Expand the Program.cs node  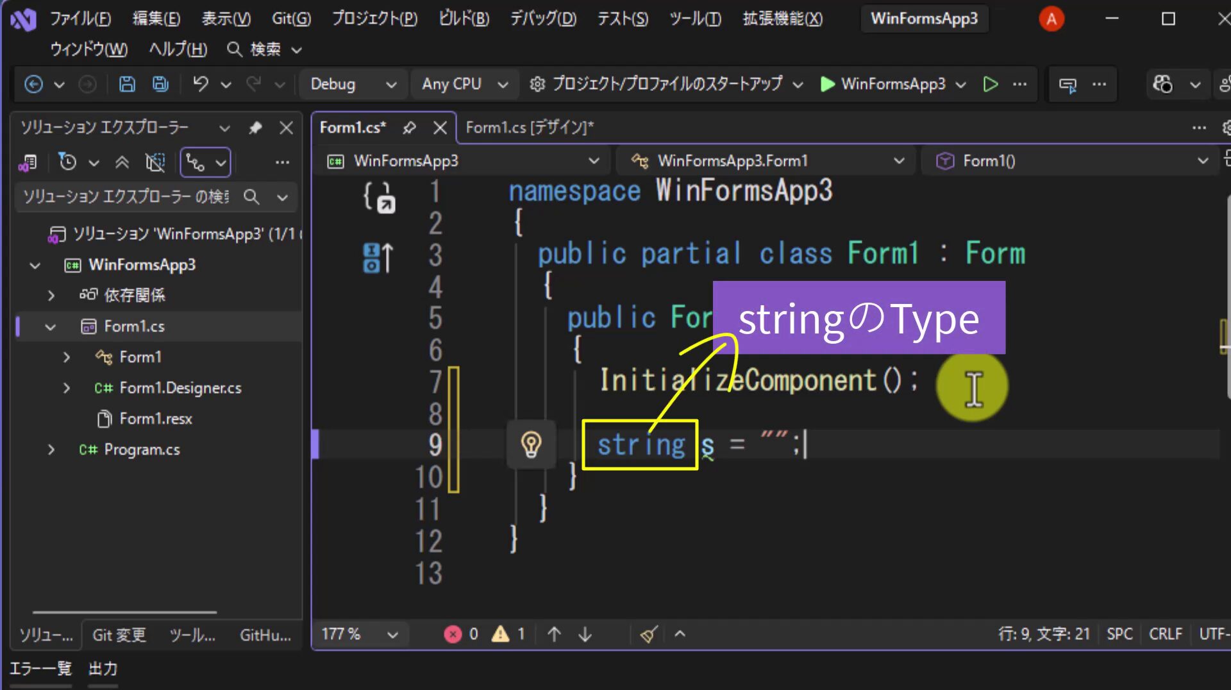(x=51, y=450)
